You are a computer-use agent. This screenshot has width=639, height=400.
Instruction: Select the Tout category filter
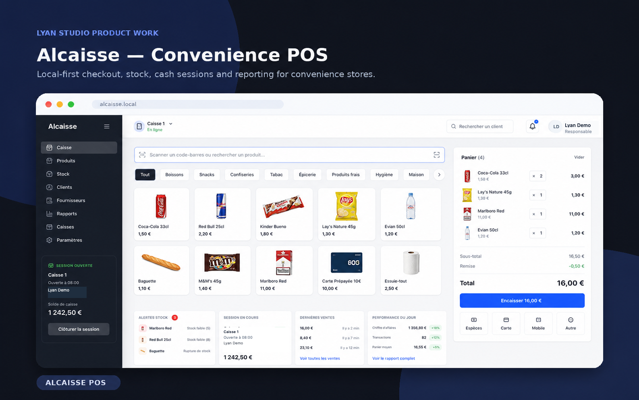145,175
